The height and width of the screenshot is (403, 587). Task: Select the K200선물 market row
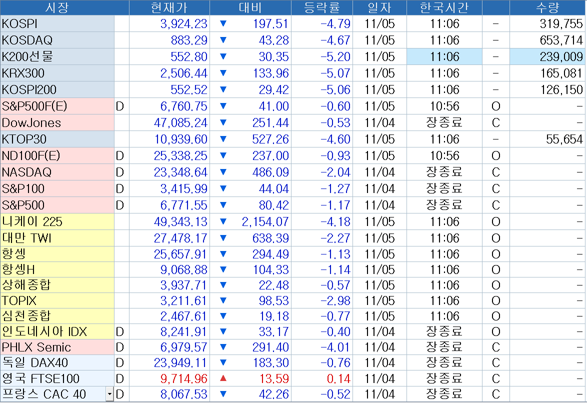point(57,57)
